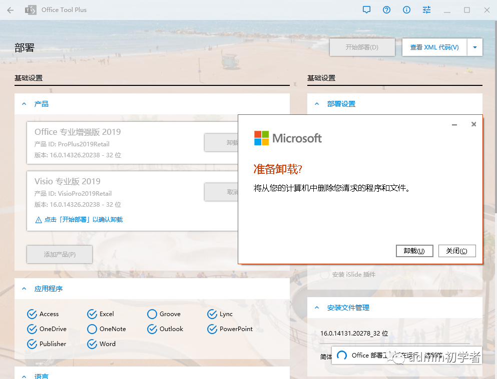Screen dimensions: 497x379
Task: Click the 查看 XML 代码(V) button
Action: 434,47
